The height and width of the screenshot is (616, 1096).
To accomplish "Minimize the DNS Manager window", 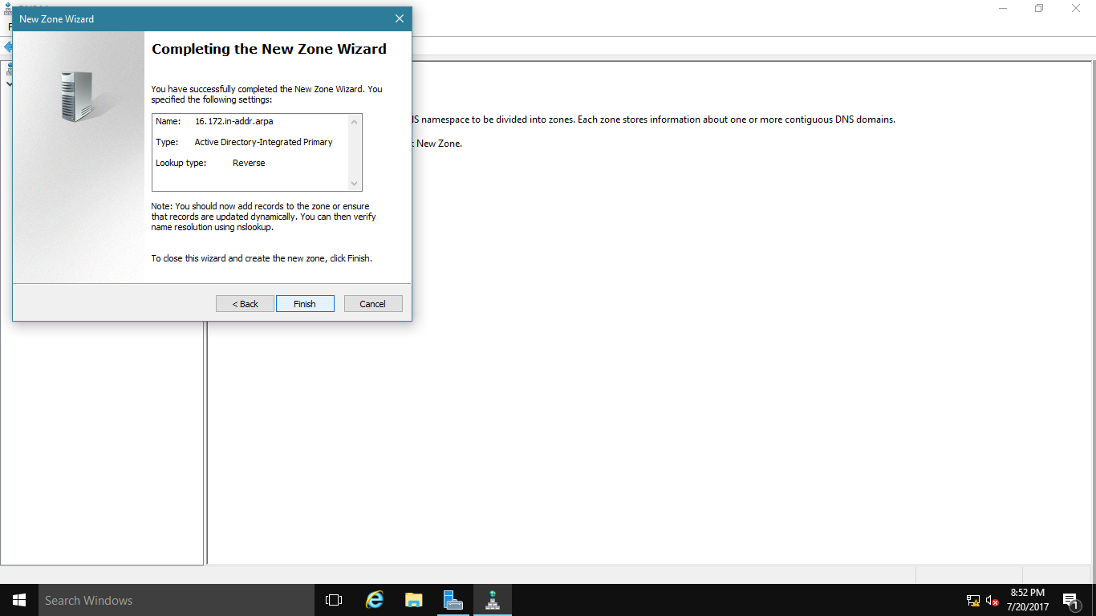I will pos(1003,8).
